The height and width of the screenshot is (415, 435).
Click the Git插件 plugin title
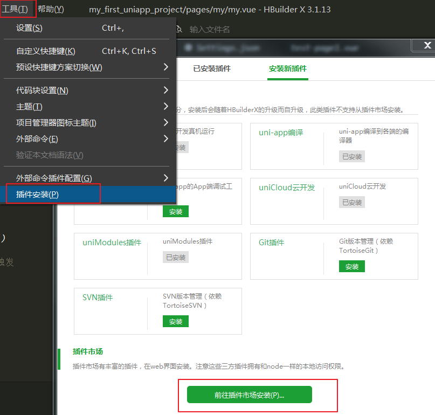pyautogui.click(x=271, y=243)
